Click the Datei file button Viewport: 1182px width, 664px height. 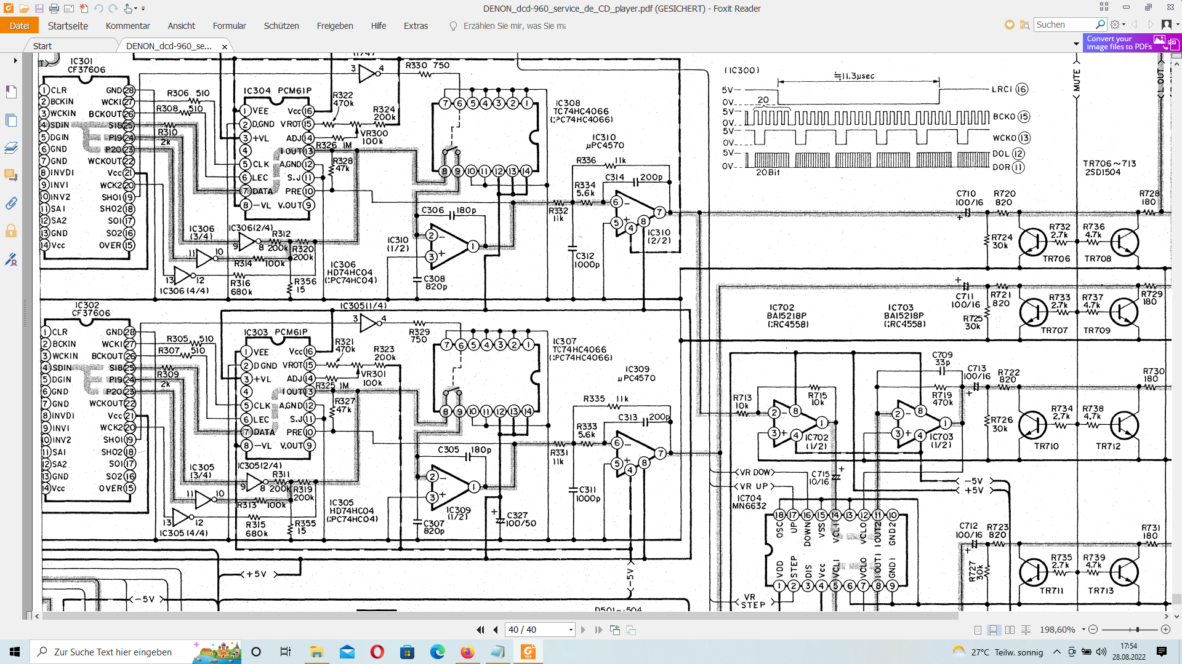click(19, 26)
